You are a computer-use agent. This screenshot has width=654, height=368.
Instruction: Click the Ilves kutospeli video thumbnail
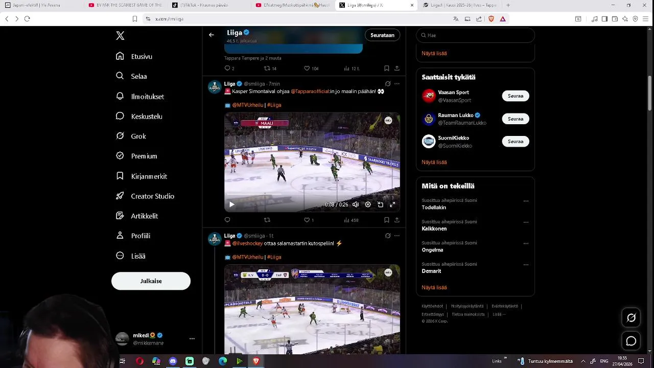pyautogui.click(x=312, y=309)
